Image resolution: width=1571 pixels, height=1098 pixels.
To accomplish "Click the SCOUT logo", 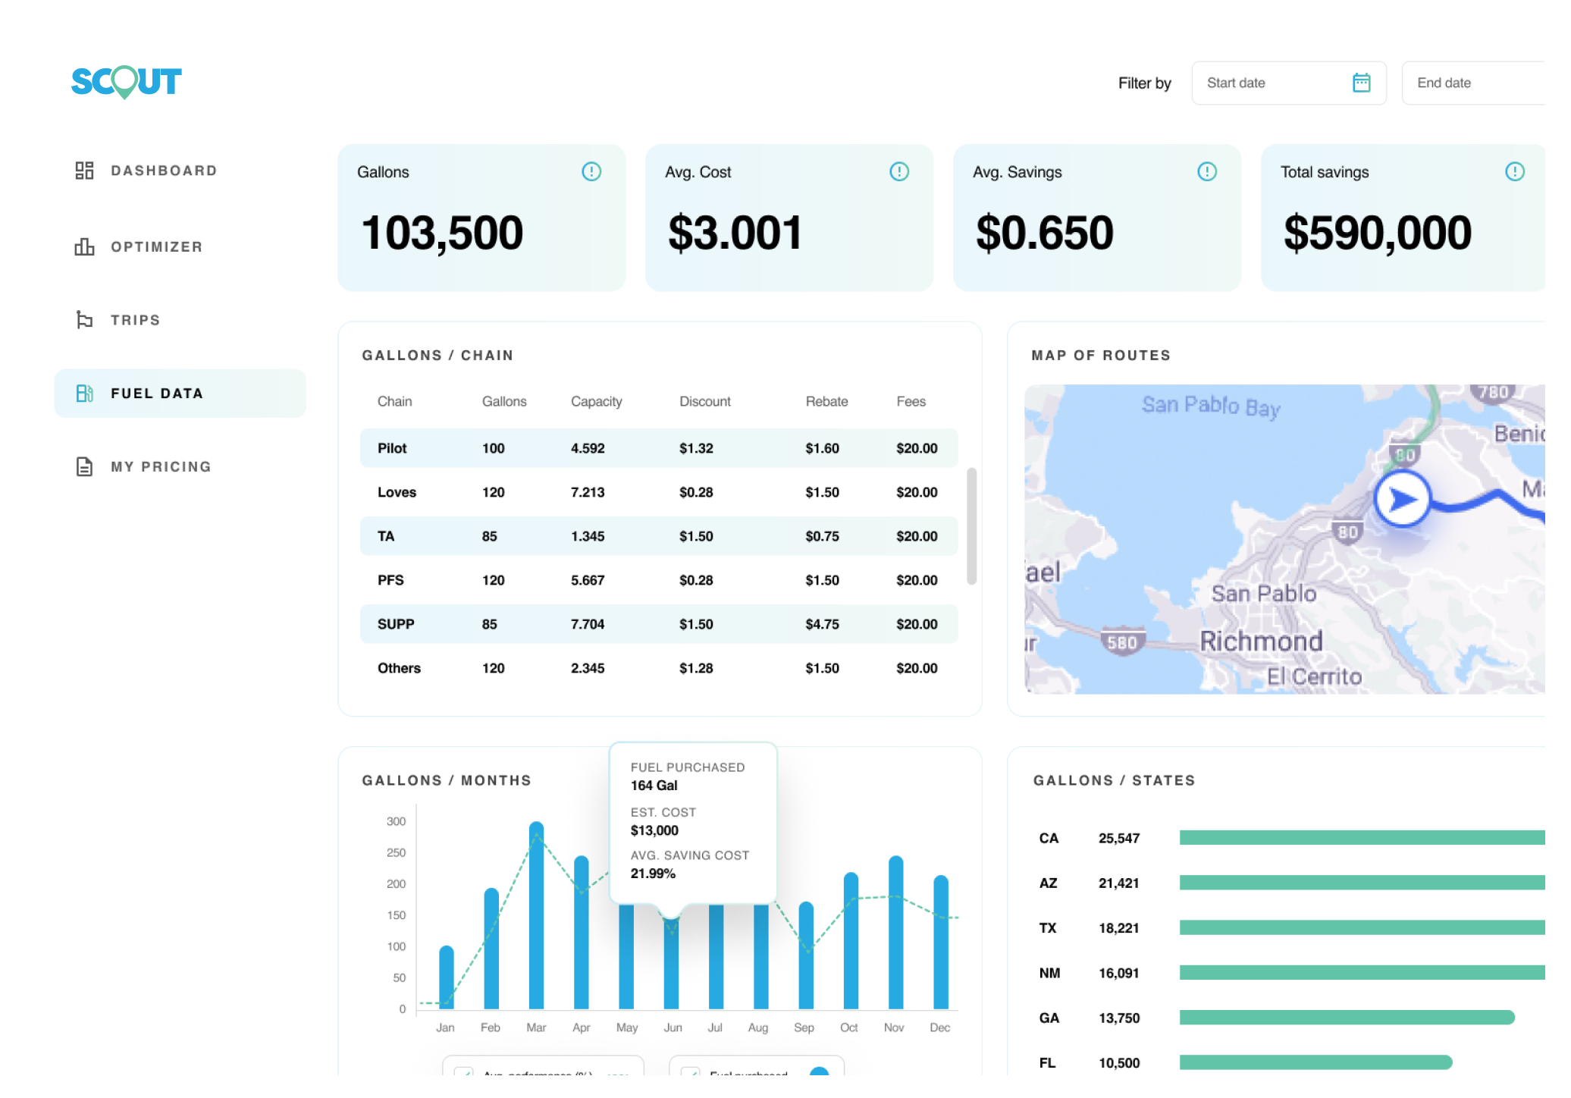I will pos(126,82).
